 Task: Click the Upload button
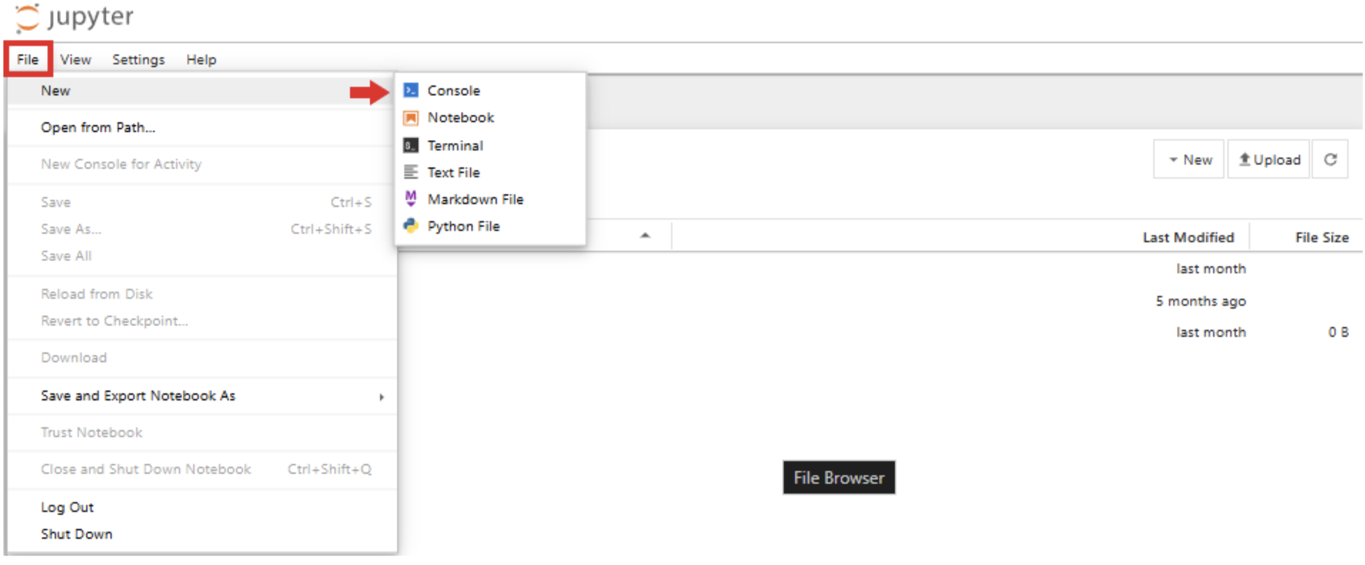click(1269, 159)
